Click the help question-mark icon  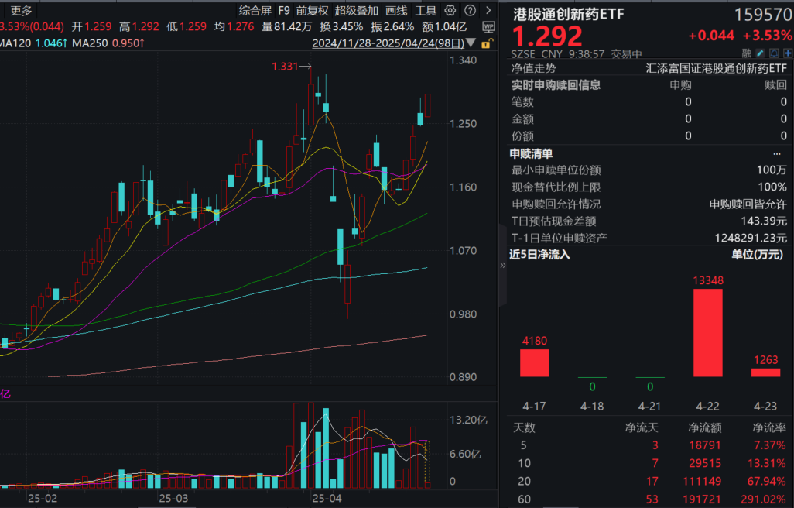471,11
